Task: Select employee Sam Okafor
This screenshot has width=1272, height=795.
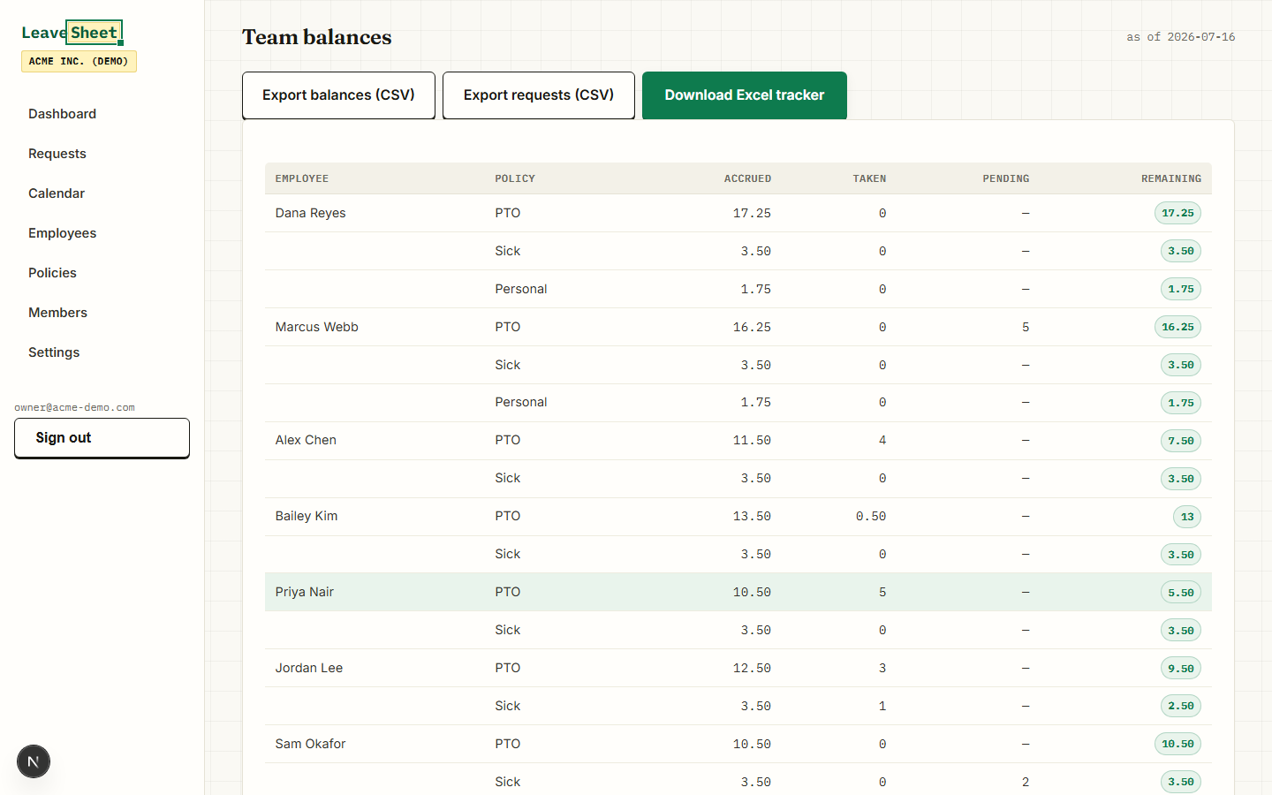Action: tap(310, 744)
